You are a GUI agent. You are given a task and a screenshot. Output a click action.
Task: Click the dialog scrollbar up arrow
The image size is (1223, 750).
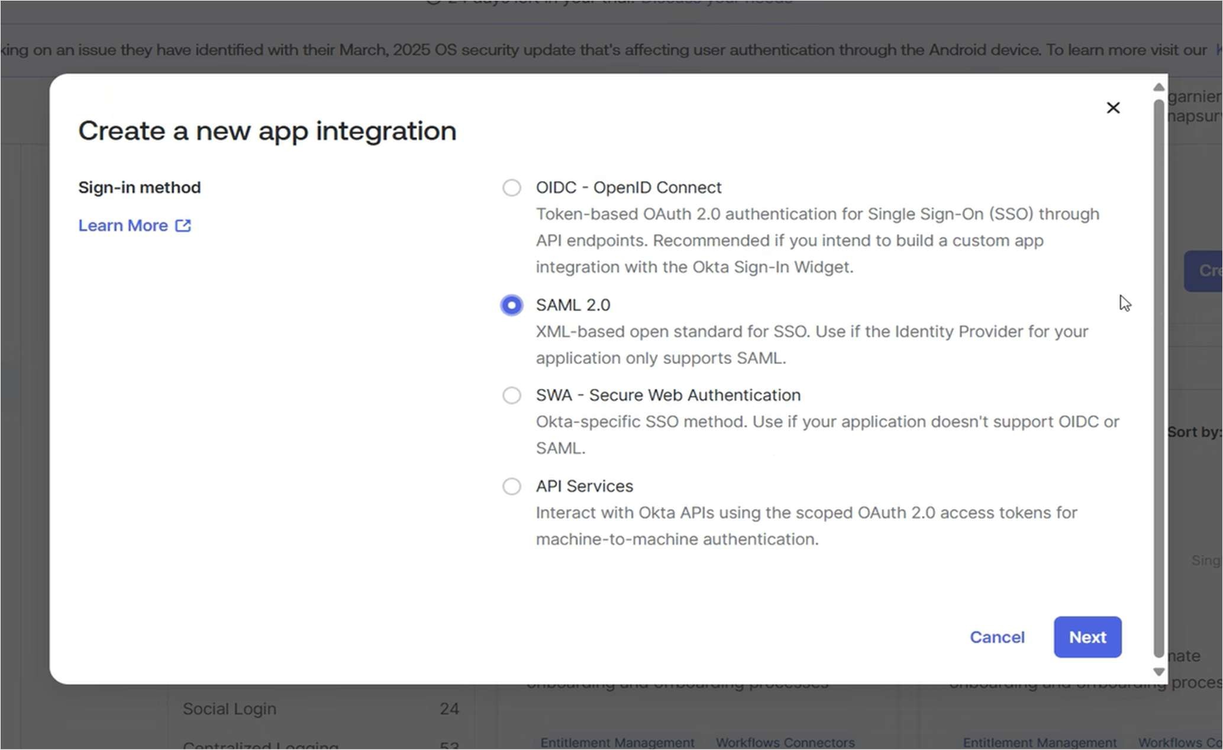coord(1159,87)
